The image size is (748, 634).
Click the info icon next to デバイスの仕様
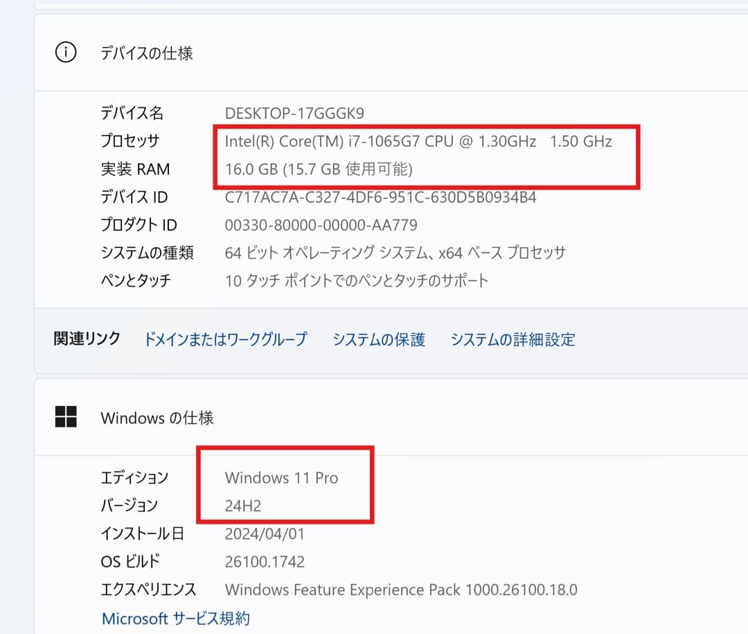[x=66, y=52]
